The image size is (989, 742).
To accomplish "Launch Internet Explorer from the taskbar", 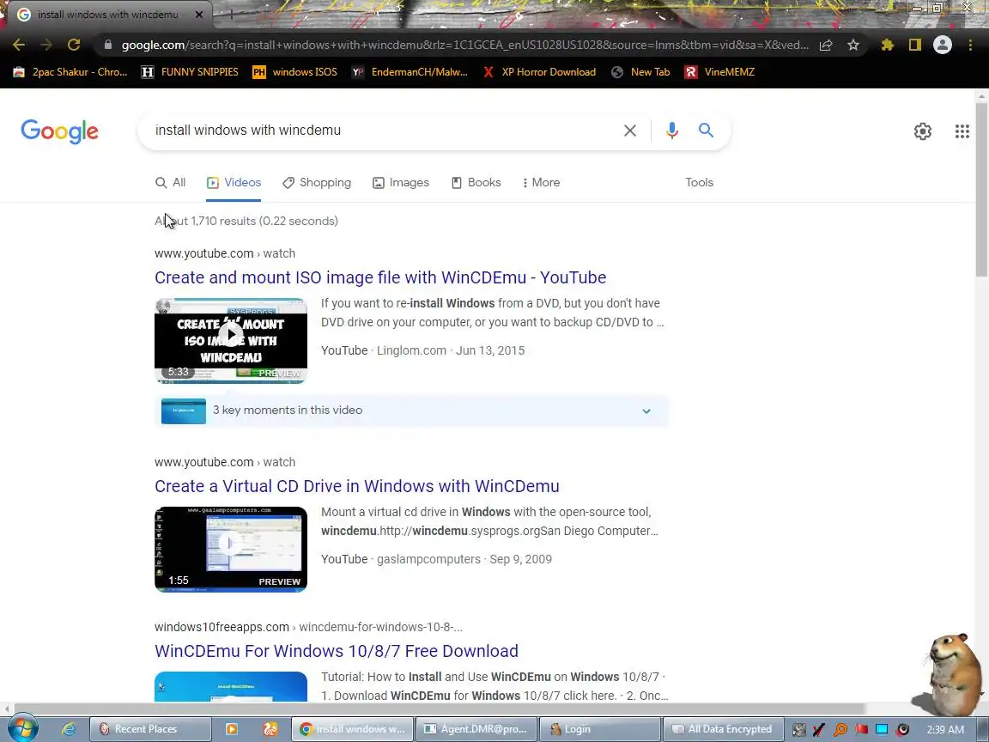I will (68, 729).
